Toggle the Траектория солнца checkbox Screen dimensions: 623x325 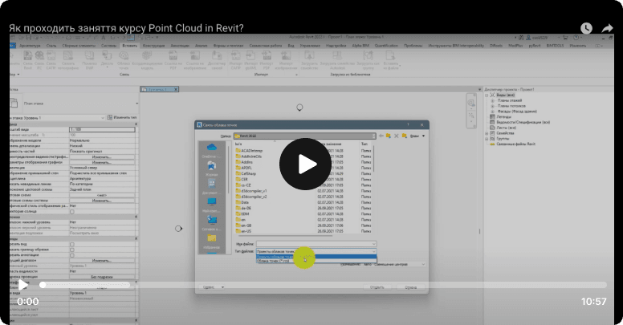point(72,212)
